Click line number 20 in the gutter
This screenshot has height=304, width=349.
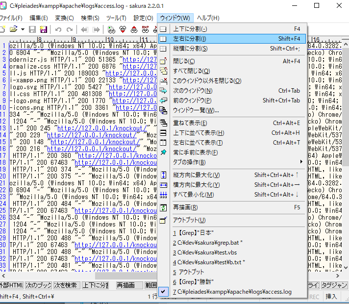point(3,176)
